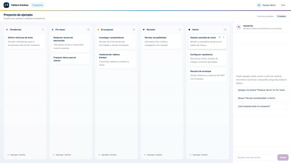Open the Implementar tablero Kanban card
This screenshot has height=163, width=291.
tap(116, 60)
